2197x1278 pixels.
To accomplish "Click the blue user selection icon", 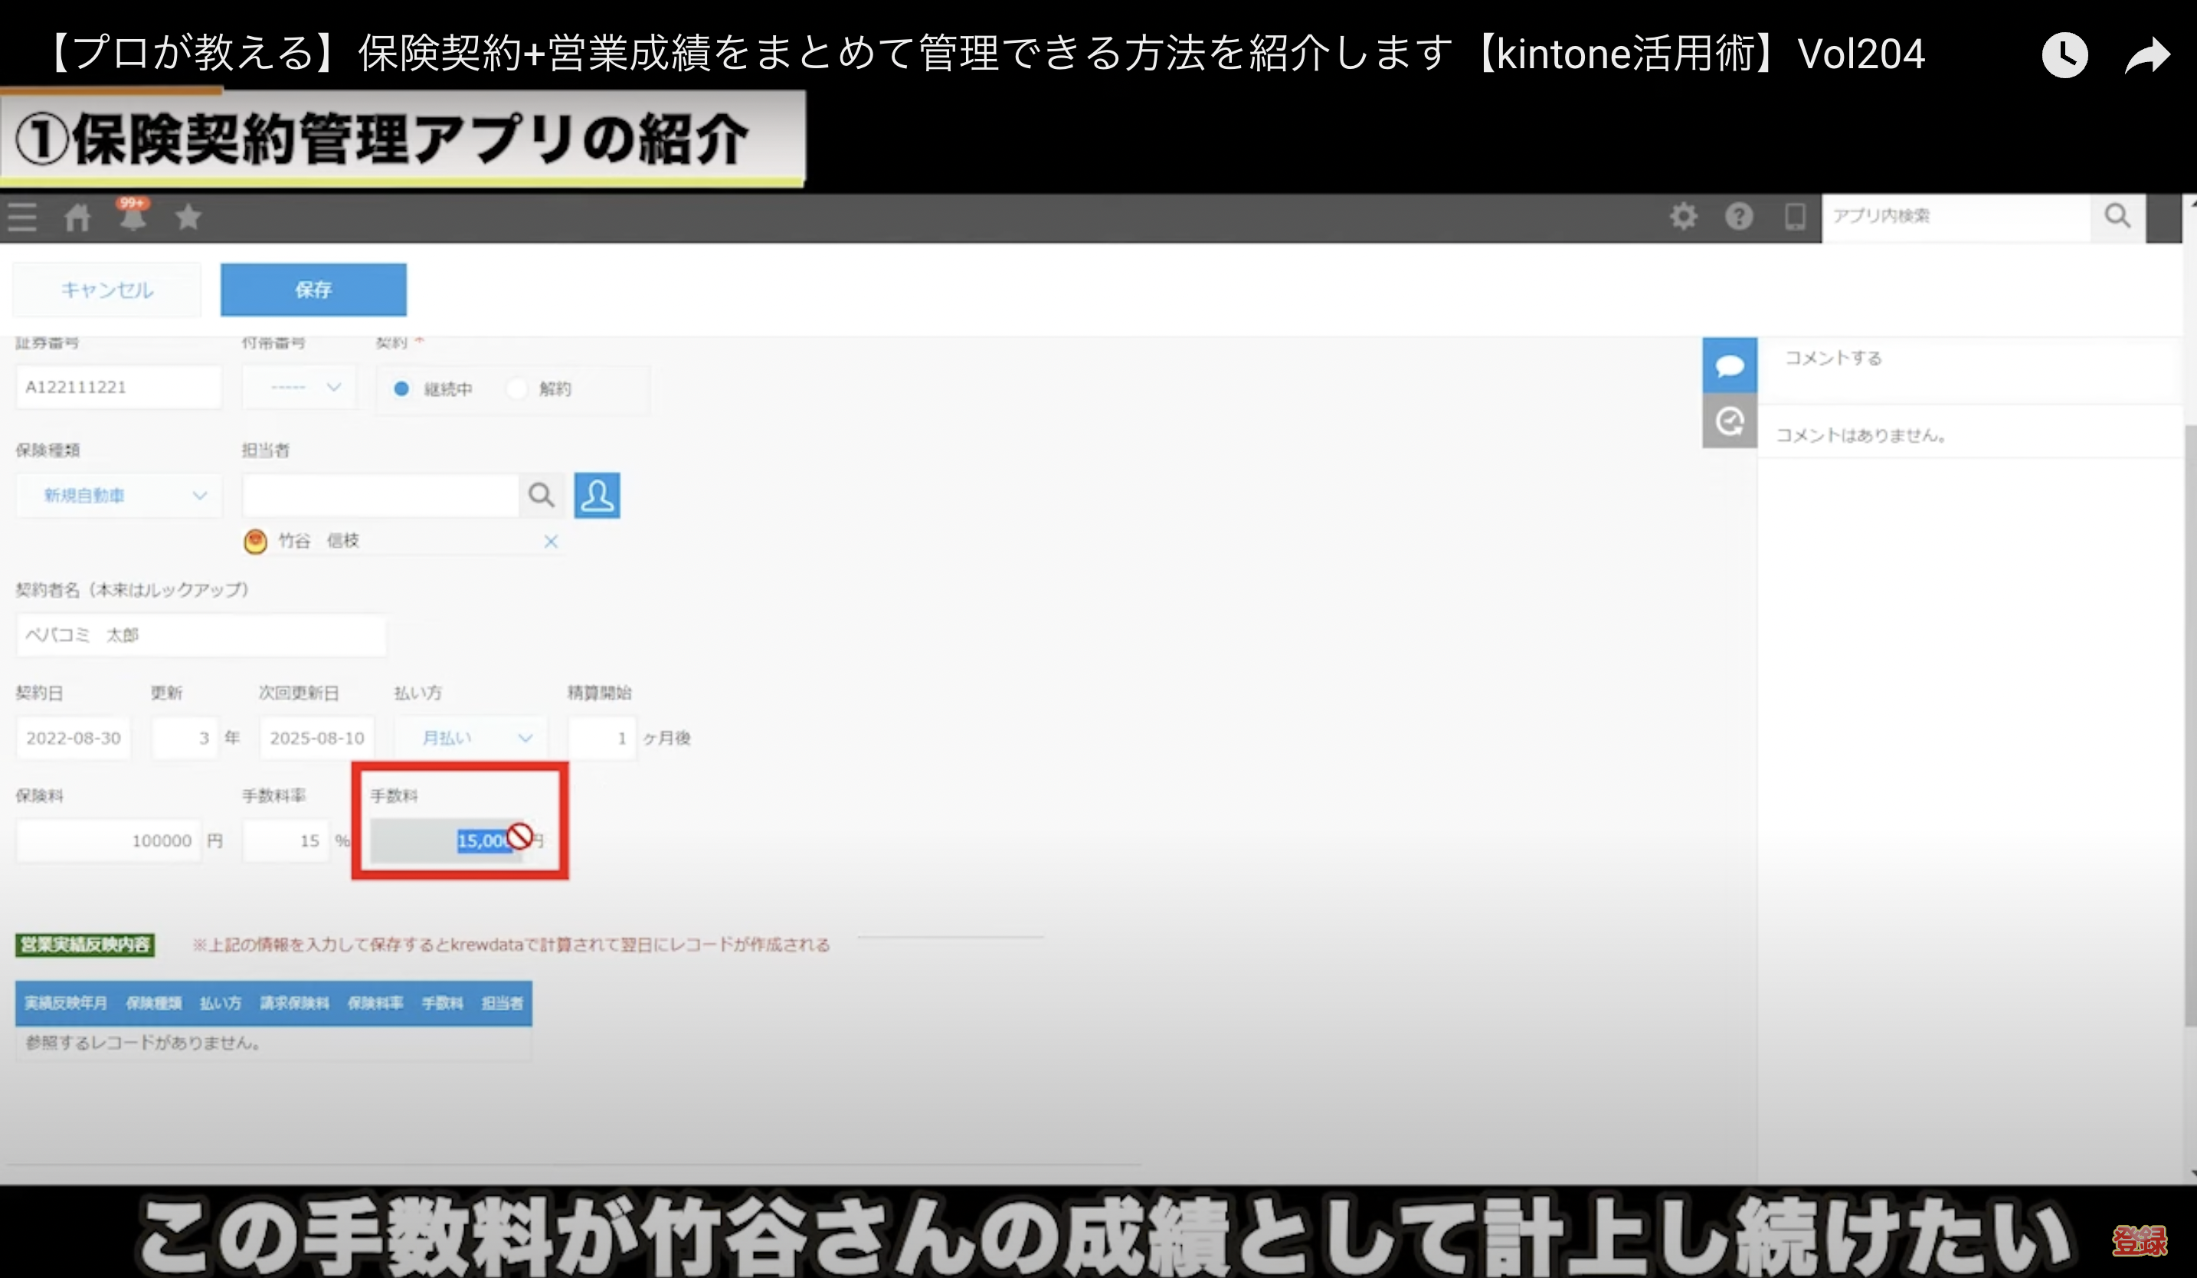I will [x=598, y=495].
